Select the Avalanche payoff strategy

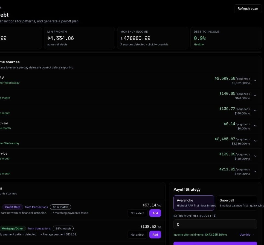[x=194, y=203]
